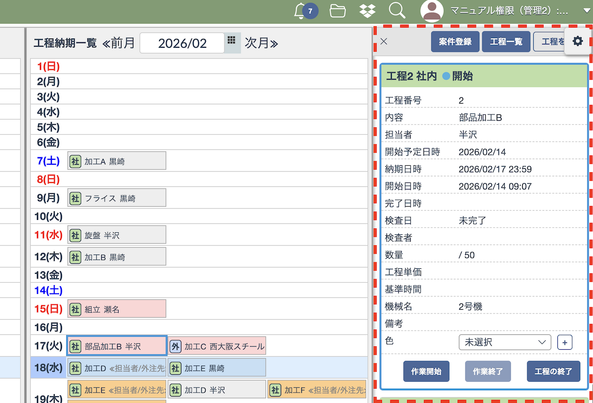The height and width of the screenshot is (403, 593).
Task: Go to previous month via ≪前月
Action: [119, 43]
